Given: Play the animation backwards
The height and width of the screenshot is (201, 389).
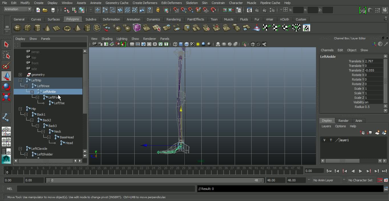Looking at the screenshot, I should pyautogui.click(x=353, y=171).
